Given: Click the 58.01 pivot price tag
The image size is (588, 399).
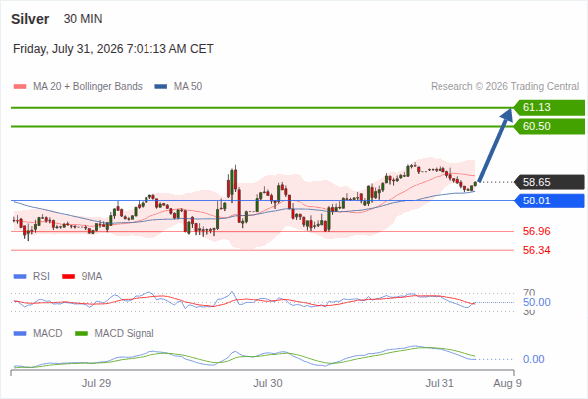Looking at the screenshot, I should pyautogui.click(x=549, y=200).
